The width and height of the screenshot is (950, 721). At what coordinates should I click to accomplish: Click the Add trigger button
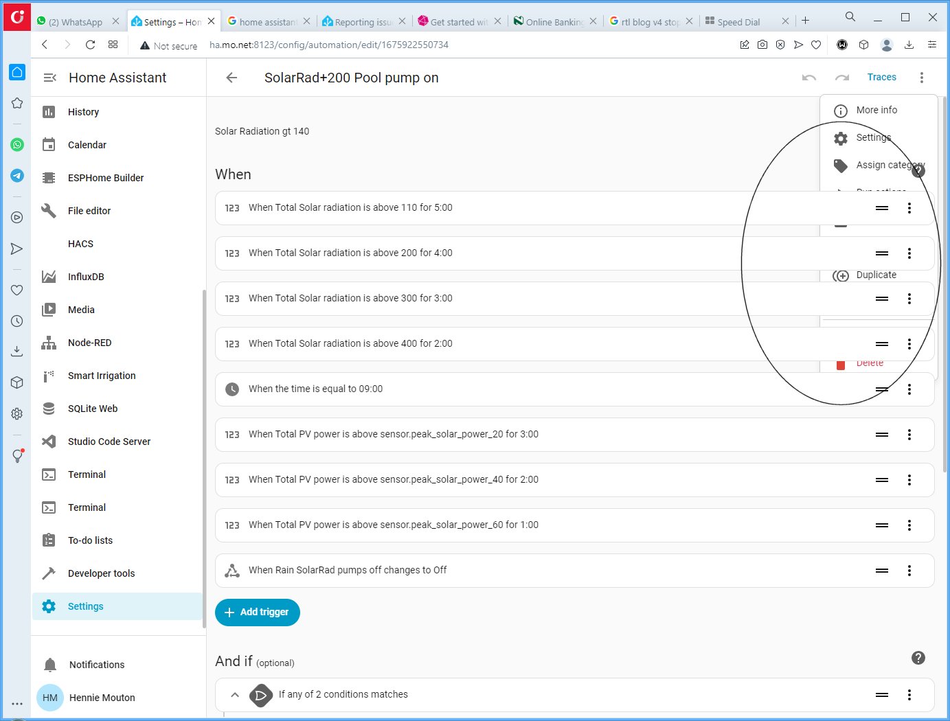(x=258, y=612)
